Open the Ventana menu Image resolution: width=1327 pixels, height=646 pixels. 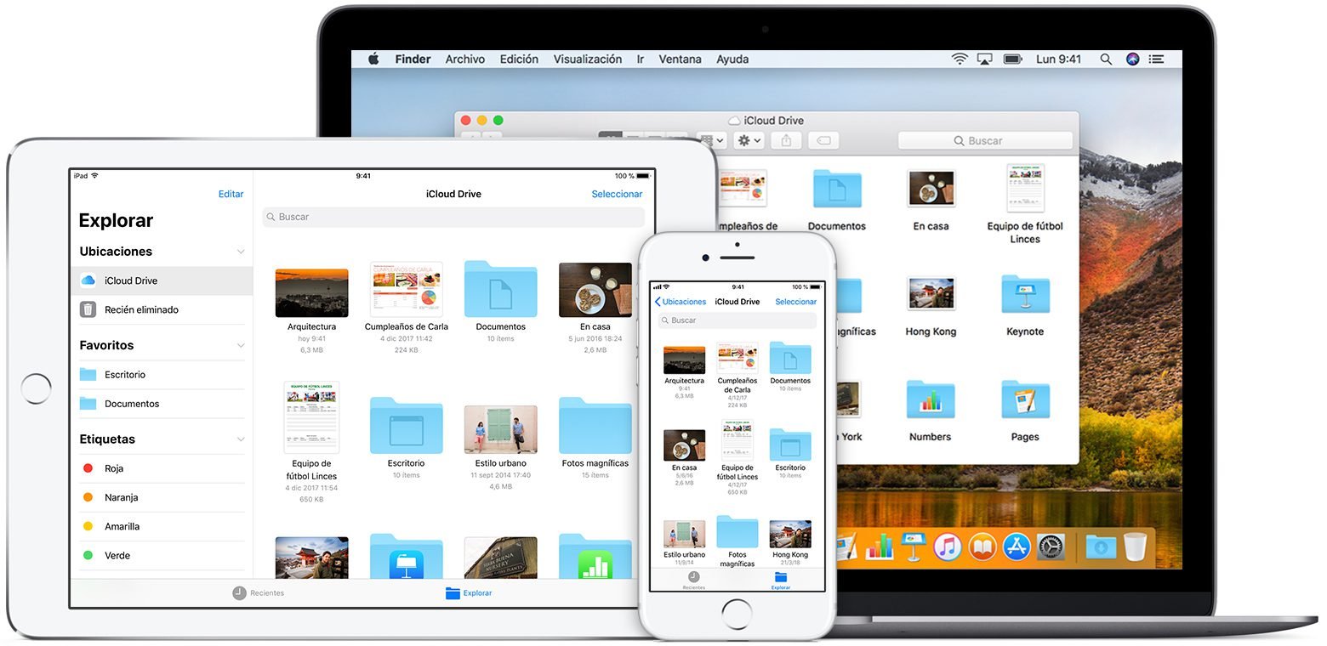click(681, 59)
